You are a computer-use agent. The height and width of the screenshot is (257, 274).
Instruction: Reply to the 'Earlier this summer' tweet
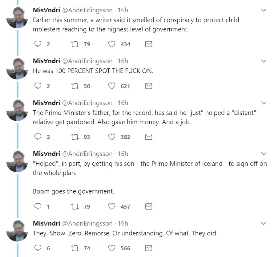[38, 44]
